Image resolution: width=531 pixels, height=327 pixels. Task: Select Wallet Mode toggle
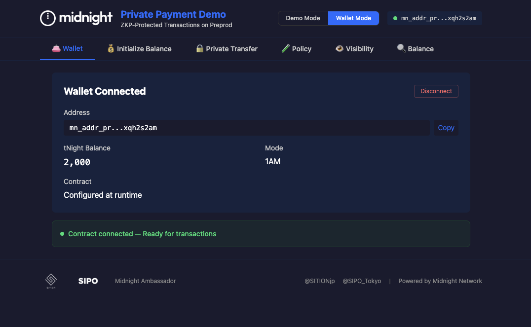[353, 18]
